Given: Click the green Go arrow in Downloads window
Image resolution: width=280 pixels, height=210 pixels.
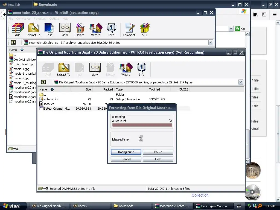Looking at the screenshot, I should click(x=238, y=28).
